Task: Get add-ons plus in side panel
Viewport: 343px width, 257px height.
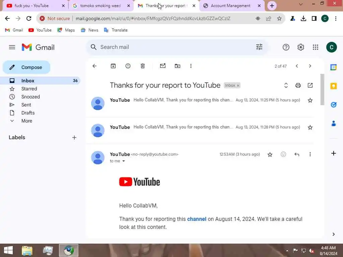Action: [x=333, y=153]
